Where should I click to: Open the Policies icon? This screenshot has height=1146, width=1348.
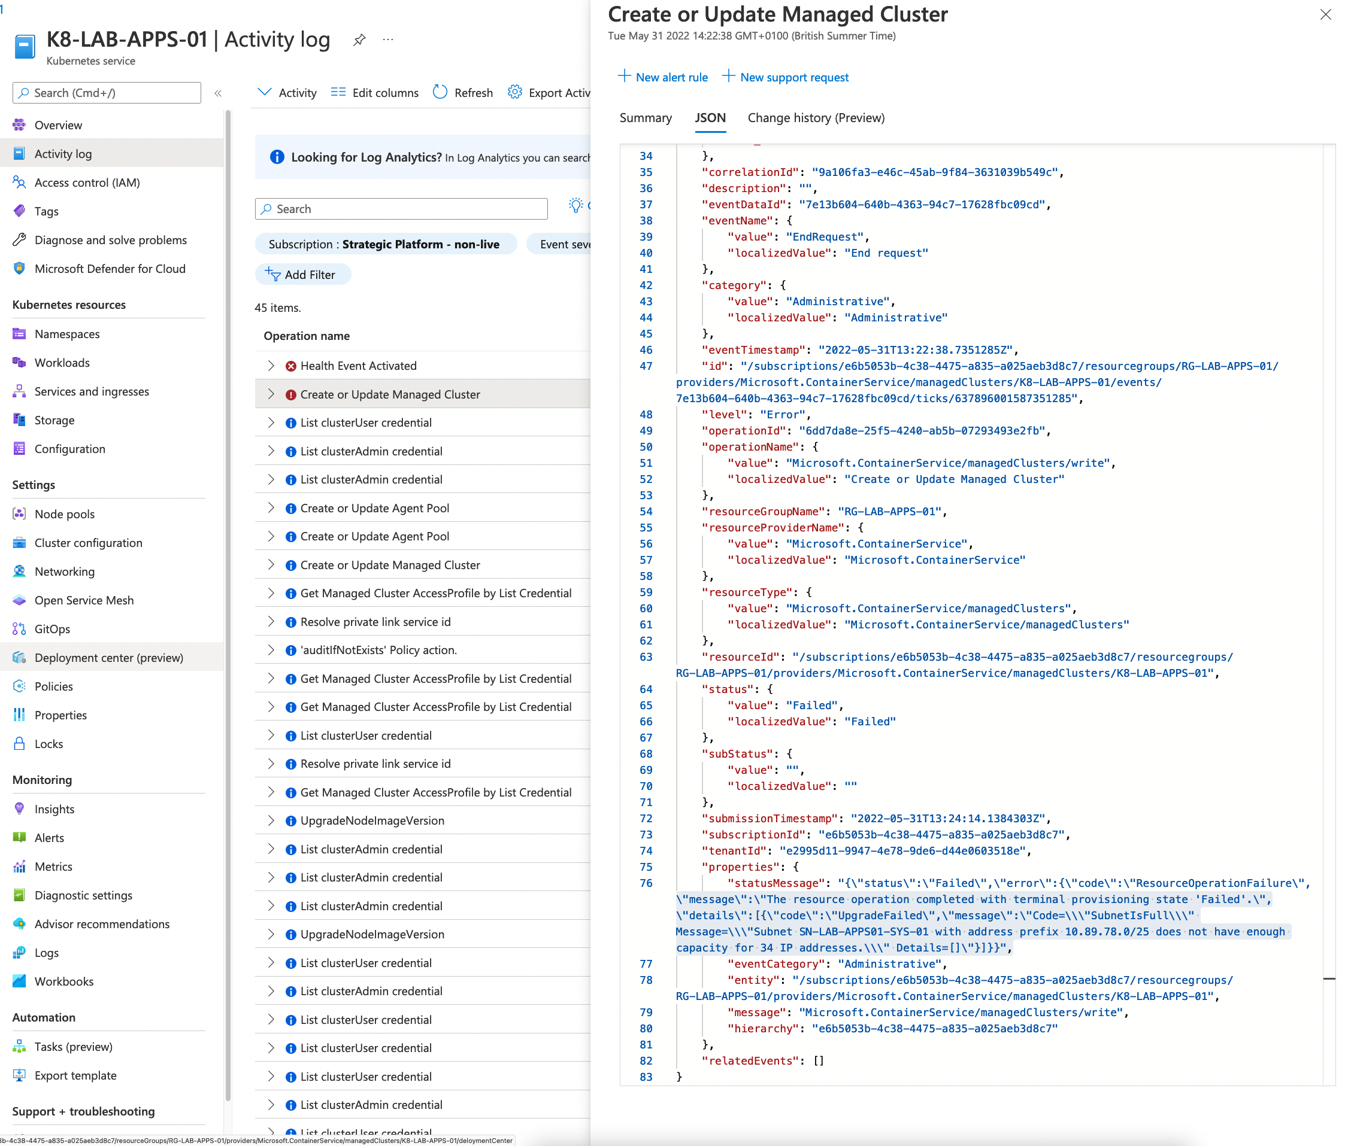click(20, 686)
